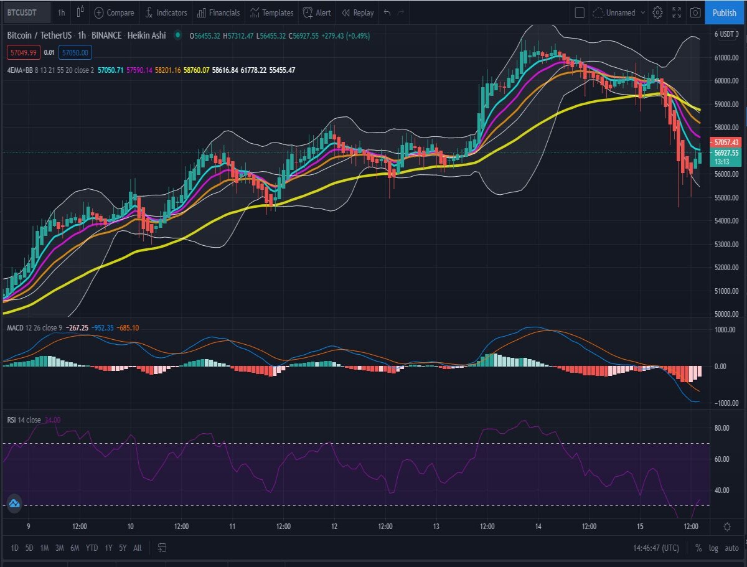Undo the last chart action
Screen dimensions: 747x567
click(387, 12)
